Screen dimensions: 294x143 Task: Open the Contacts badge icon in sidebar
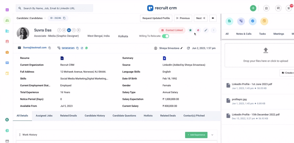pos(7,42)
